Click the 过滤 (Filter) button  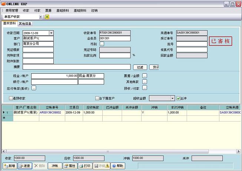point(140,67)
